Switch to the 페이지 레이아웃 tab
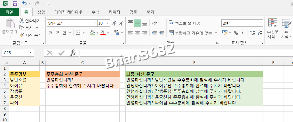Image resolution: width=293 pixels, height=122 pixels. [x=68, y=12]
